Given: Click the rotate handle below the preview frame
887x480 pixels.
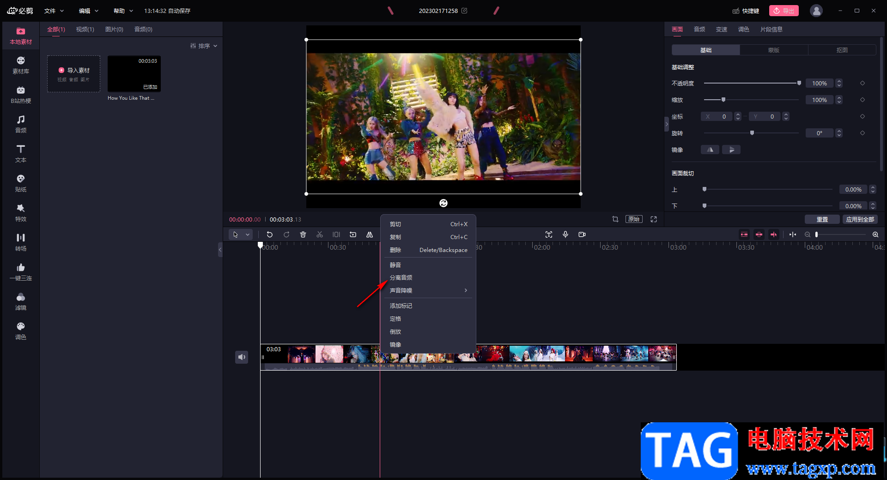Looking at the screenshot, I should tap(443, 203).
